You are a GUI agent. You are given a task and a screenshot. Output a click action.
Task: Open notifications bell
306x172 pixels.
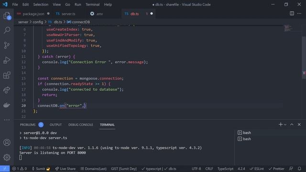(x=299, y=169)
